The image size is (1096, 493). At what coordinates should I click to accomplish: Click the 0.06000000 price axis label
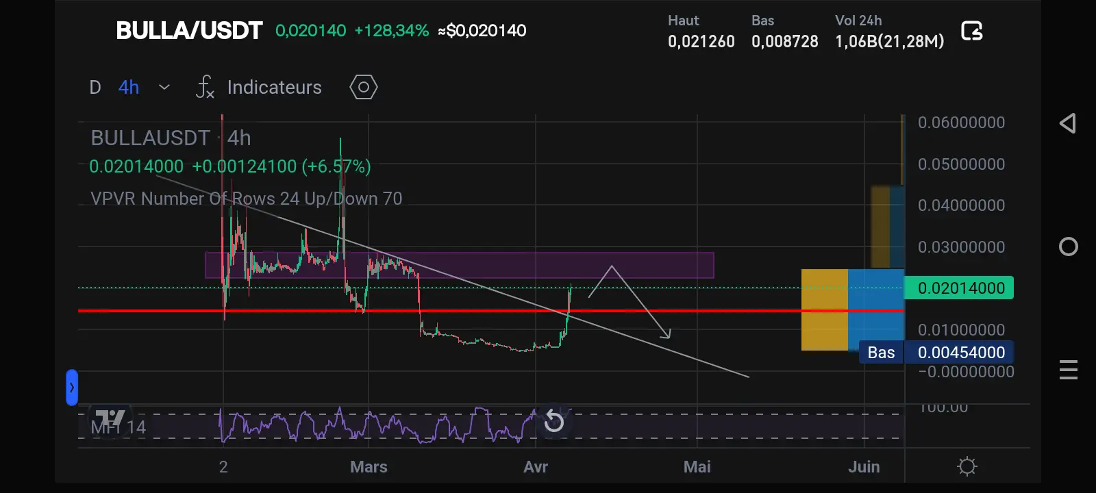click(962, 123)
